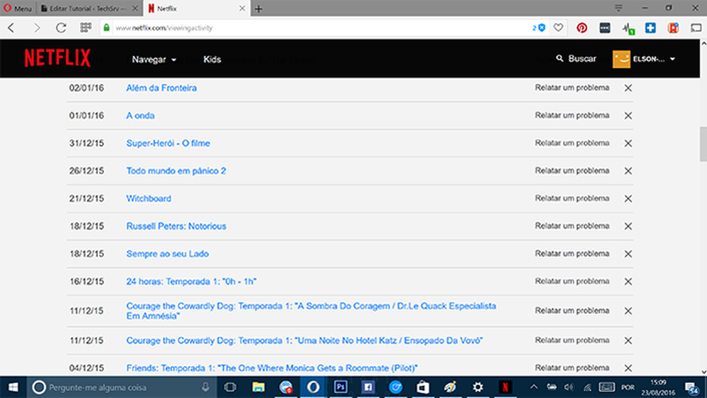Open Facebook app from the taskbar
This screenshot has width=707, height=398.
368,387
